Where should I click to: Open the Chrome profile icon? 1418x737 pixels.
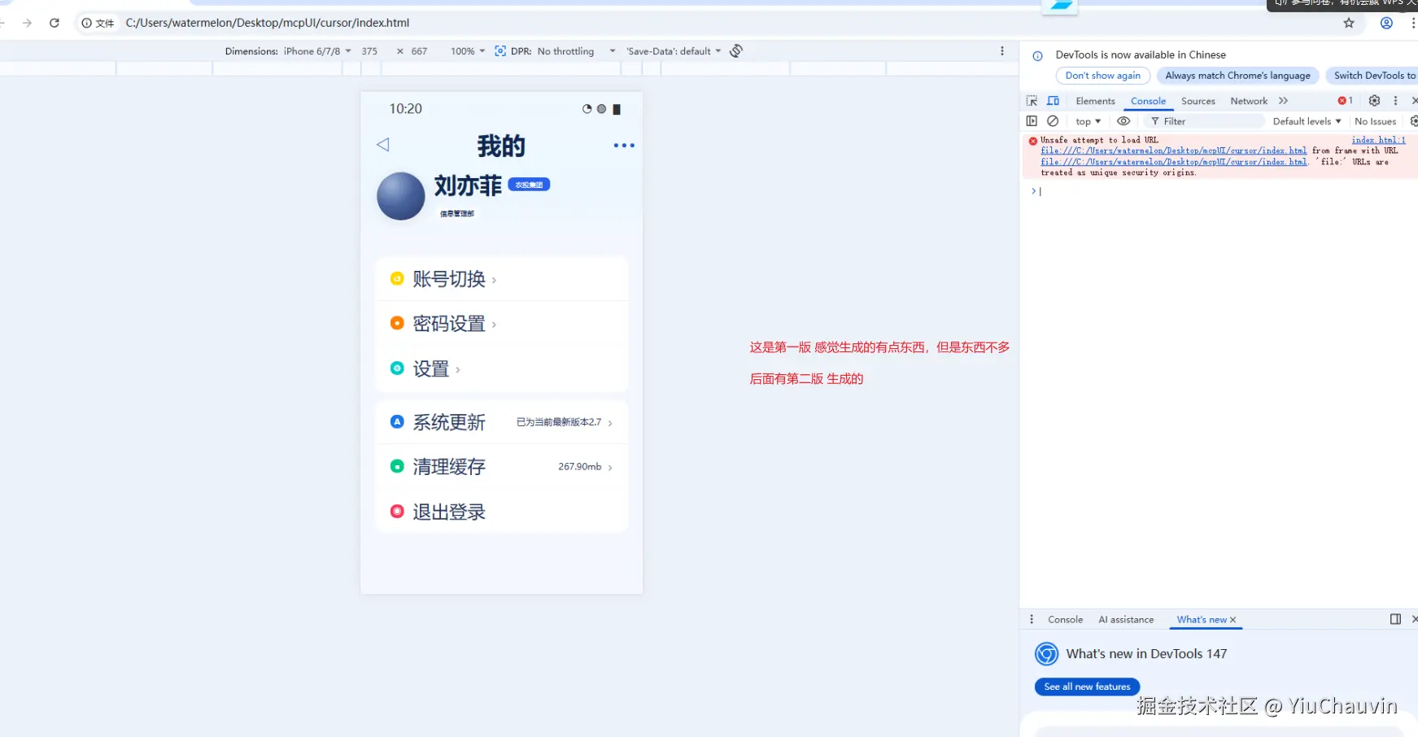[1386, 23]
